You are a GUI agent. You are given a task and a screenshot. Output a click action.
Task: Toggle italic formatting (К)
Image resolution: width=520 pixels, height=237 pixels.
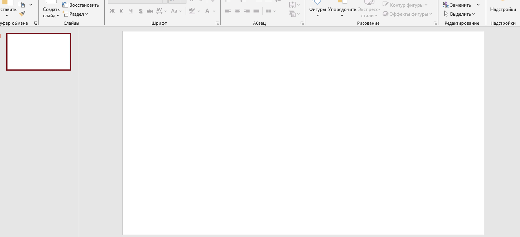tap(121, 11)
